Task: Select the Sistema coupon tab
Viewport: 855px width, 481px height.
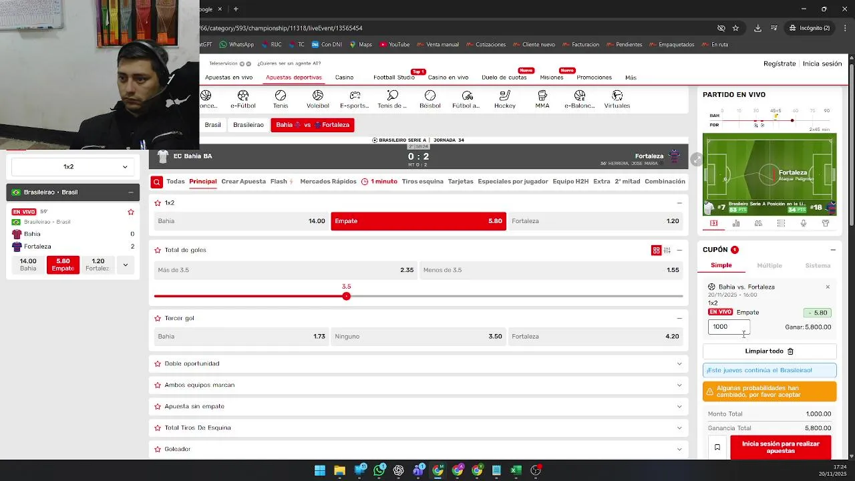Action: 818,266
